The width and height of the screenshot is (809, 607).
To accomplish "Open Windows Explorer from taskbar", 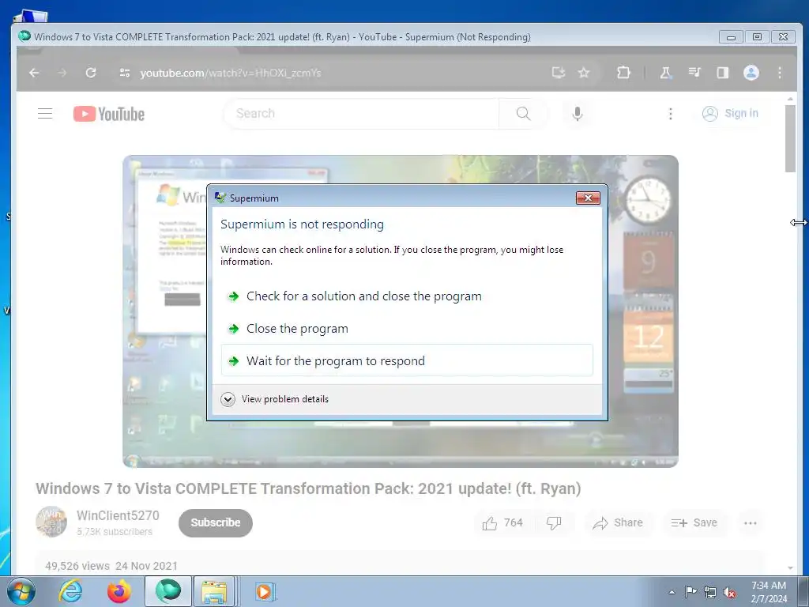I will [214, 591].
